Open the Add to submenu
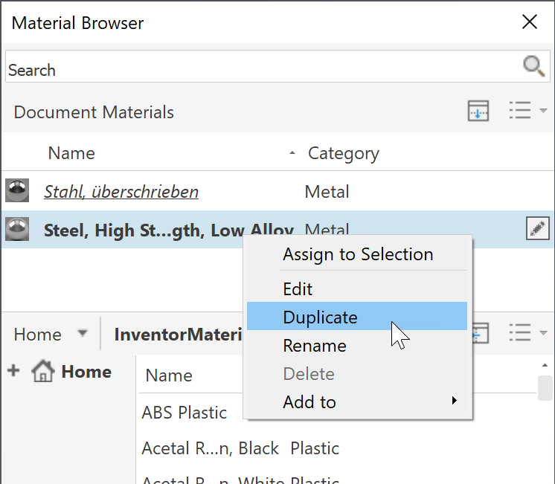Viewport: 555px width, 484px height. pos(357,402)
